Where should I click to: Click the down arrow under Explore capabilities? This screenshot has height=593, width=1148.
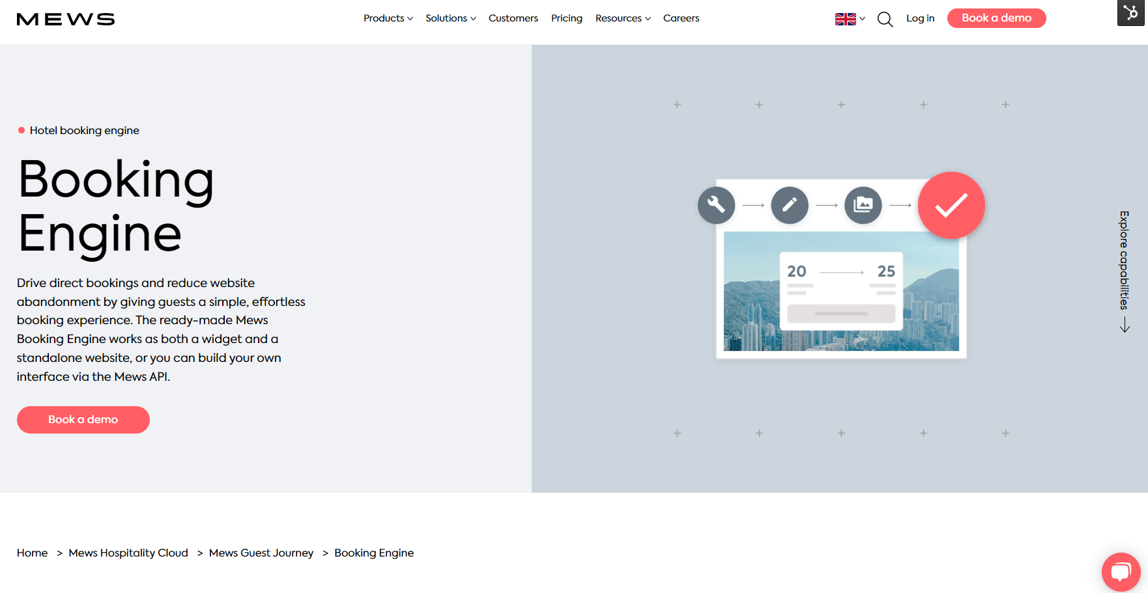pos(1125,325)
